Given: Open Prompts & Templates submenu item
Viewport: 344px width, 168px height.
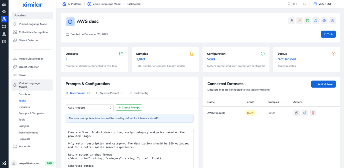Looking at the screenshot, I should coord(32,113).
